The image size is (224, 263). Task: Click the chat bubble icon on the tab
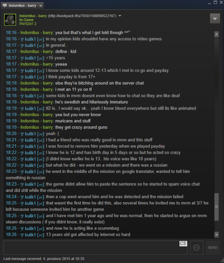coord(5,5)
